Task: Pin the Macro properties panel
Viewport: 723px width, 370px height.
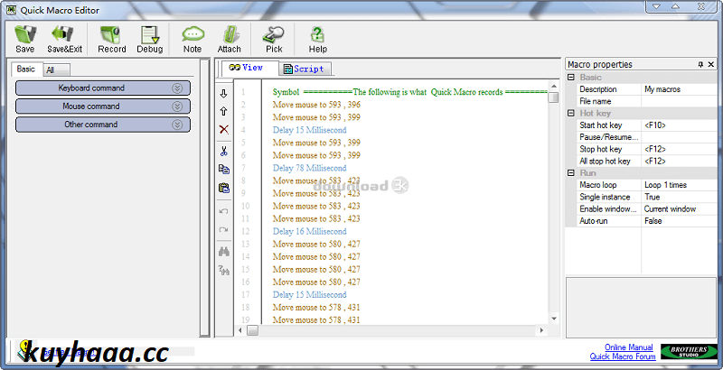Action: pos(701,65)
